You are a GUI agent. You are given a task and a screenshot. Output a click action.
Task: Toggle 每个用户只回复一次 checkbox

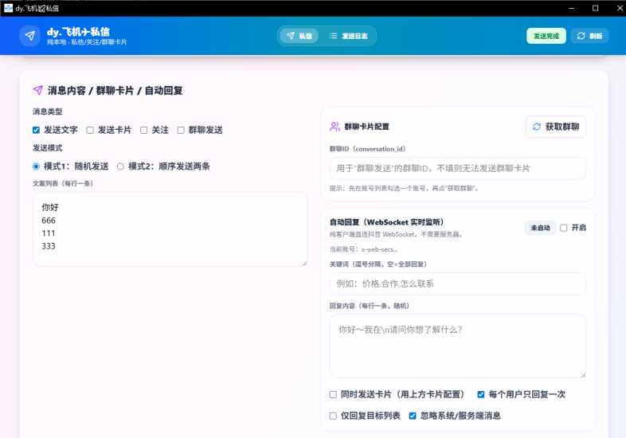pyautogui.click(x=481, y=394)
